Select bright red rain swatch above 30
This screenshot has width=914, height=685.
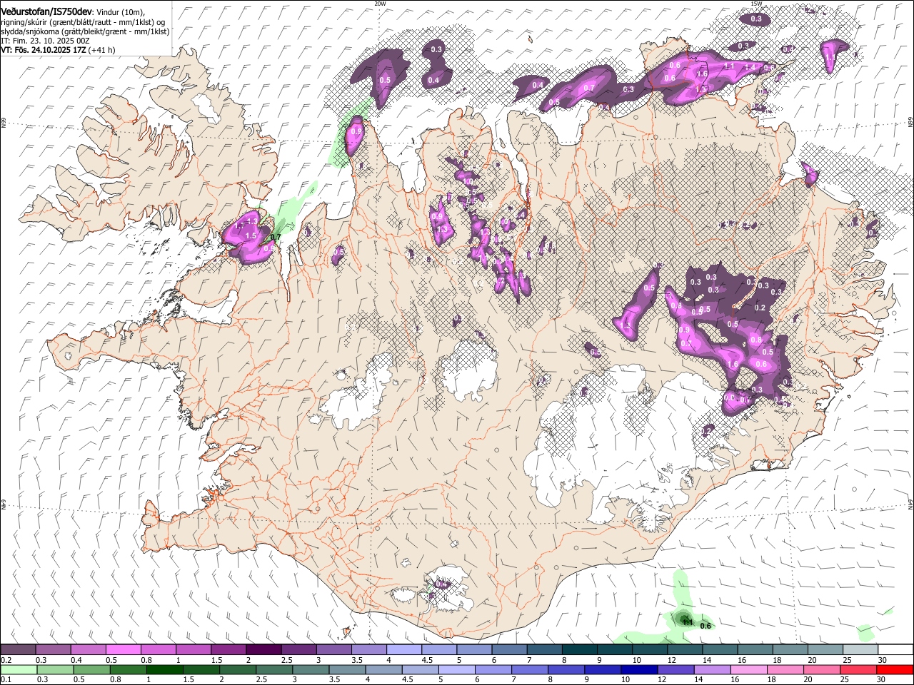[895, 669]
